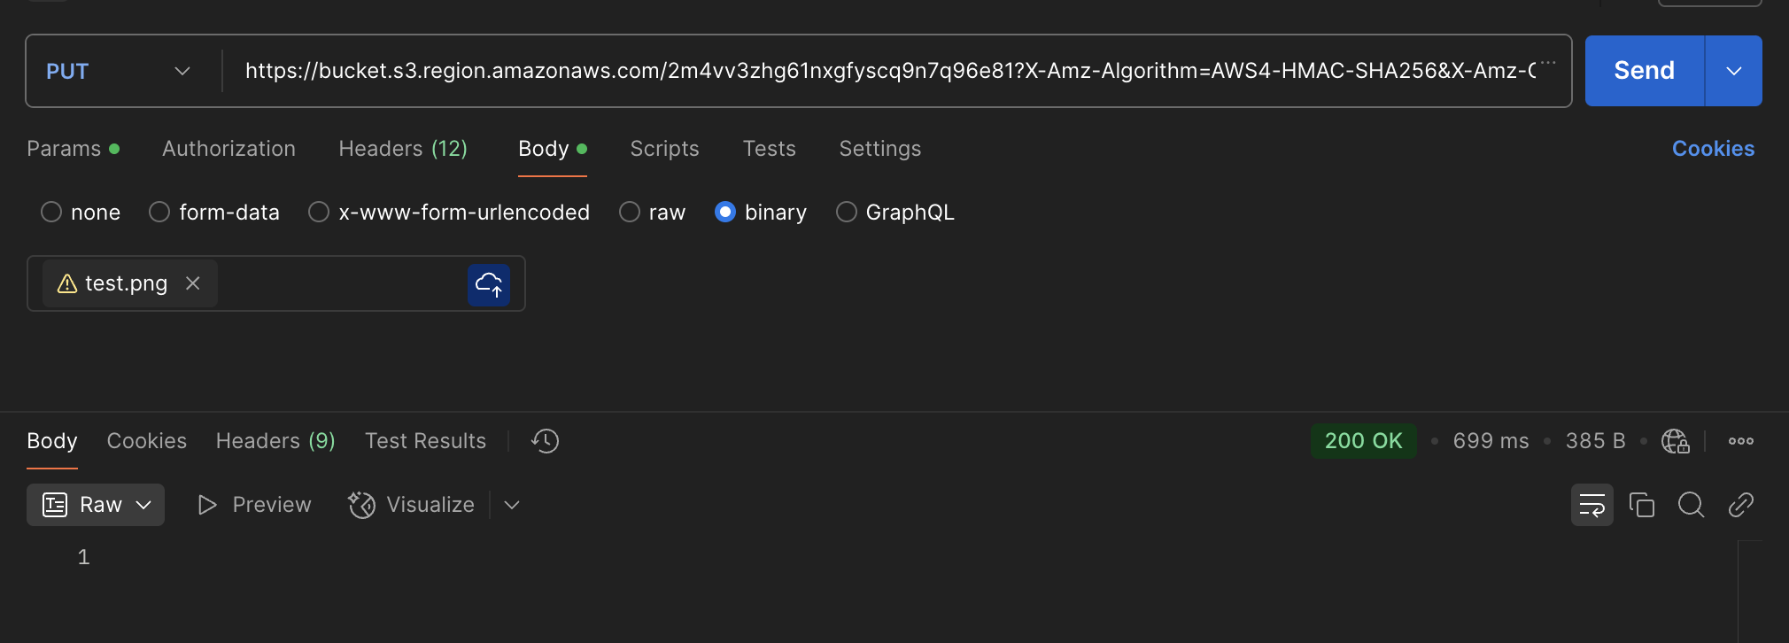Image resolution: width=1789 pixels, height=643 pixels.
Task: Open the PUT method dropdown
Action: [118, 71]
